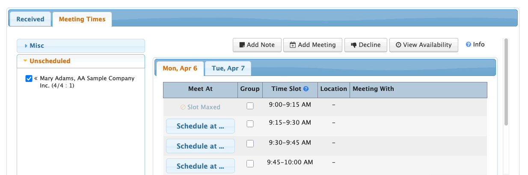This screenshot has width=528, height=175.
Task: Tick Group checkbox for 9:15-9:30 AM
Action: [250, 124]
